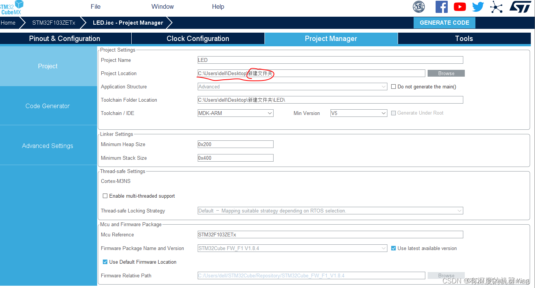Open the ST logo icon
Viewport: 535px width, 288px height.
coord(520,6)
